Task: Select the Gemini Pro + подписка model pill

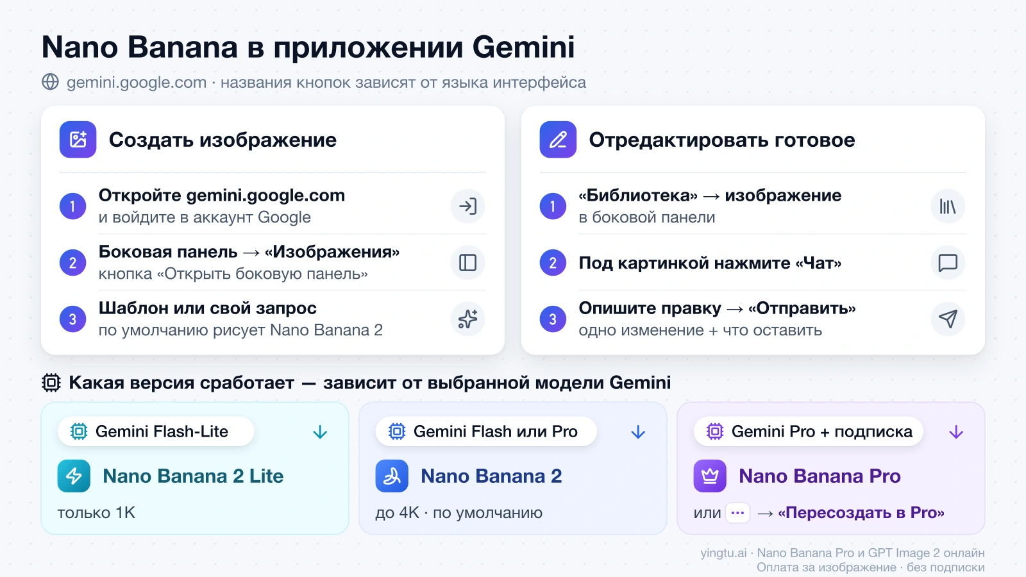Action: 809,431
